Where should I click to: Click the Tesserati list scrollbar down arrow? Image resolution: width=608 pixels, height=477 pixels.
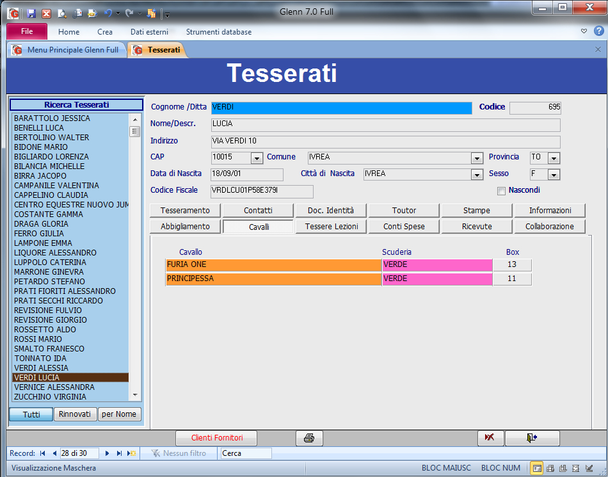135,395
